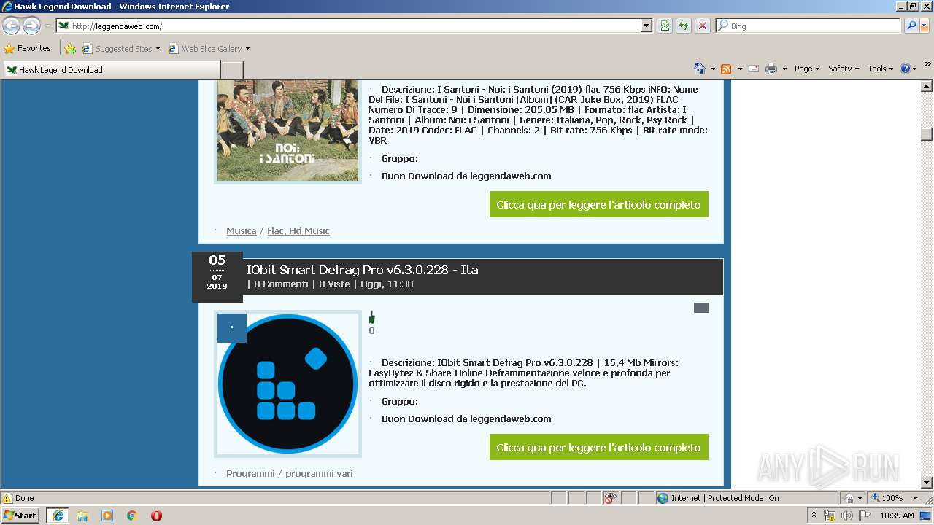
Task: Launch Internet Explorer from the taskbar
Action: (x=58, y=516)
